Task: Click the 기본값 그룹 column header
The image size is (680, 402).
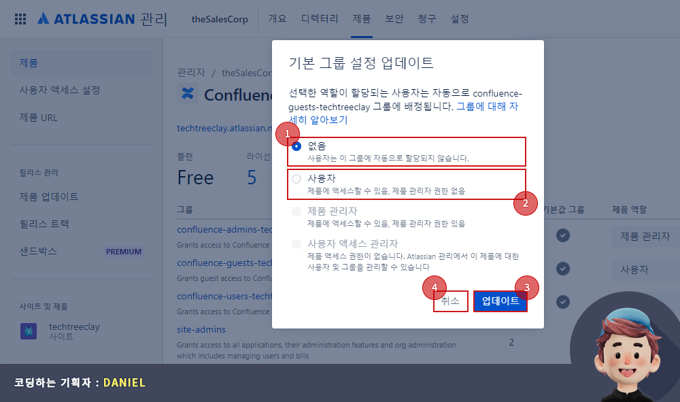Action: point(564,210)
